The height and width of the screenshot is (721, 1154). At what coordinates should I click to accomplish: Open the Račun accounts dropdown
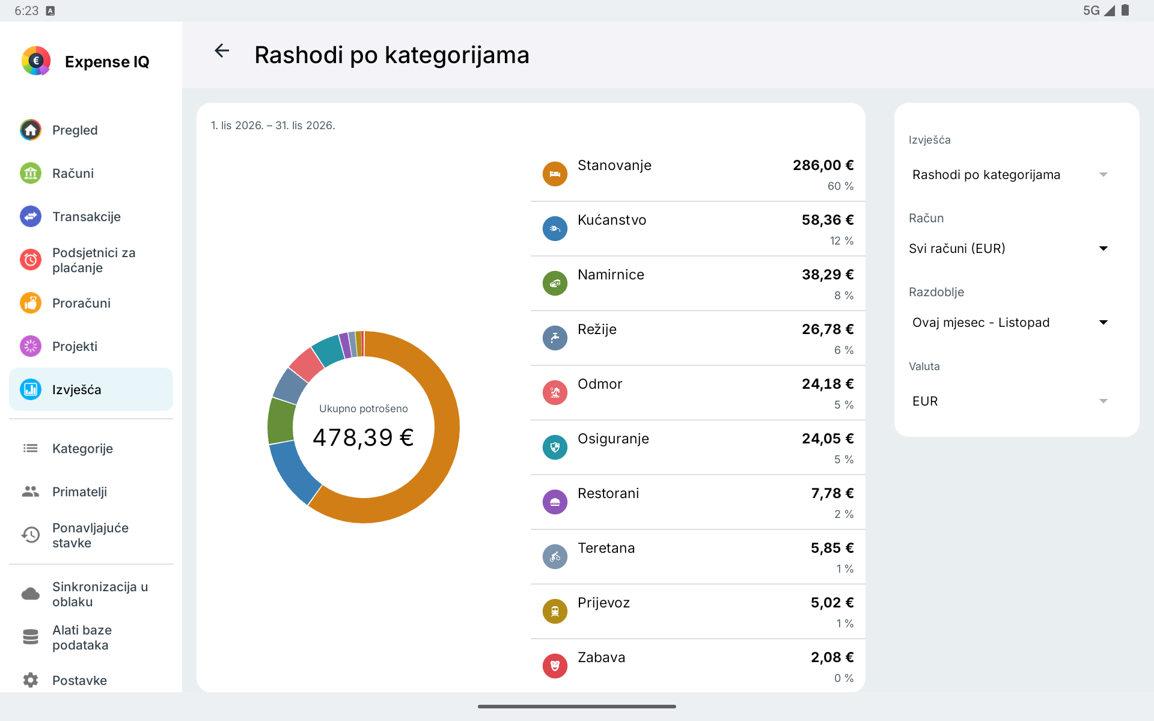pyautogui.click(x=1010, y=249)
